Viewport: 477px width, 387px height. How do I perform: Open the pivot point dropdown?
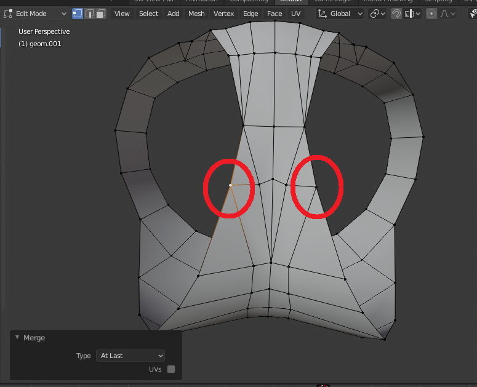click(377, 14)
